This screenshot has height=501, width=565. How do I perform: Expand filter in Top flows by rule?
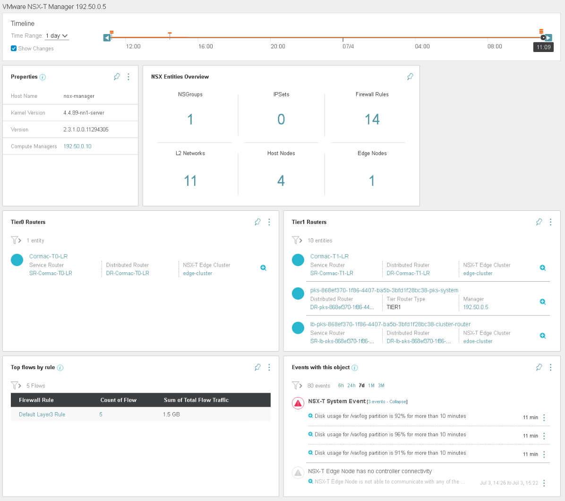[16, 385]
